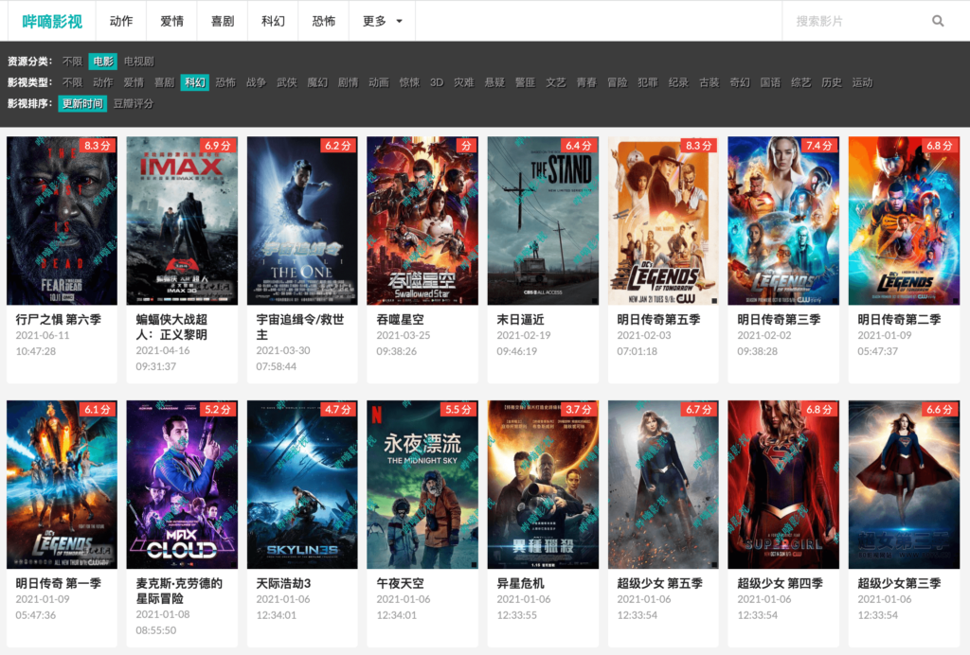
Task: Click title link 吞噬星空
Action: tap(401, 320)
